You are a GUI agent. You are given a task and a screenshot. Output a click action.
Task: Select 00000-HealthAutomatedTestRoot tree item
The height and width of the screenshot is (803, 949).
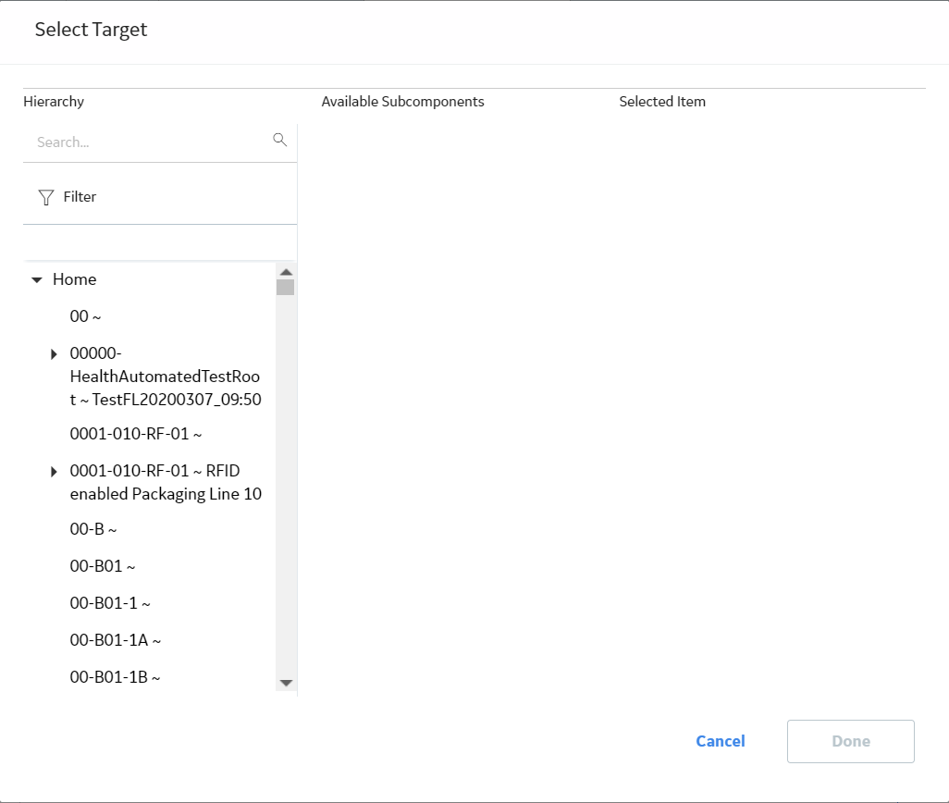pyautogui.click(x=166, y=377)
